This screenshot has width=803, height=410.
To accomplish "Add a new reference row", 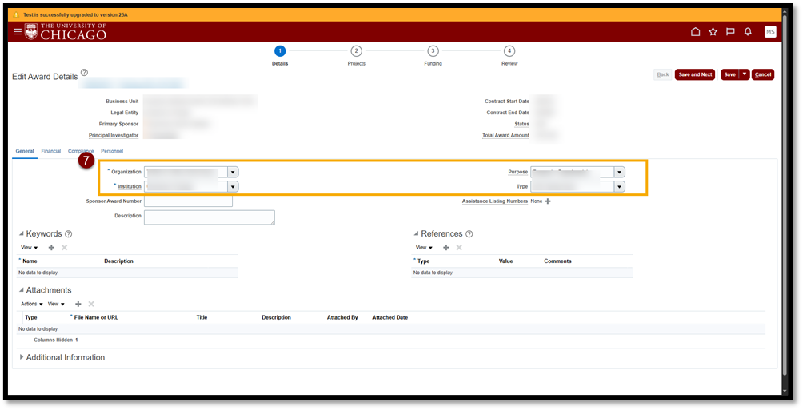I will (x=446, y=248).
